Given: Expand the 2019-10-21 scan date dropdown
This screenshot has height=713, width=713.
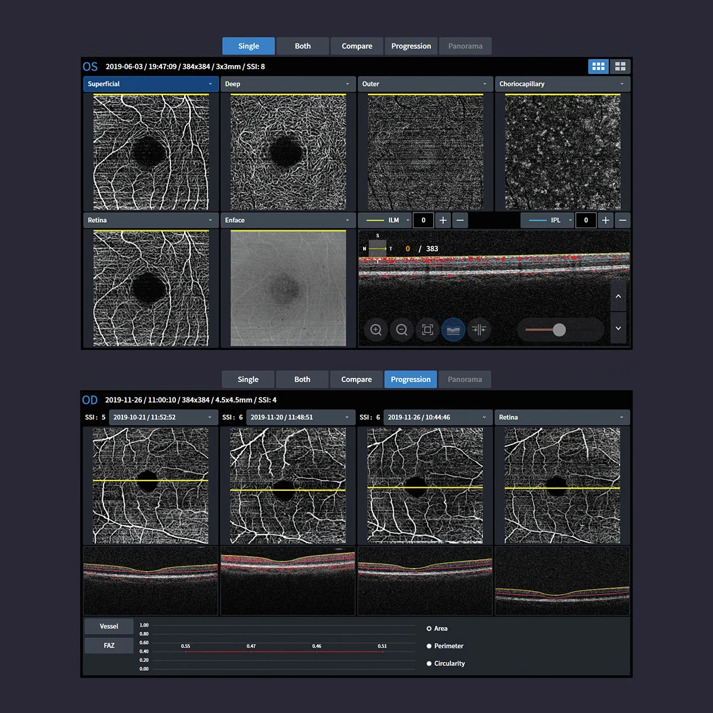Looking at the screenshot, I should tap(162, 418).
